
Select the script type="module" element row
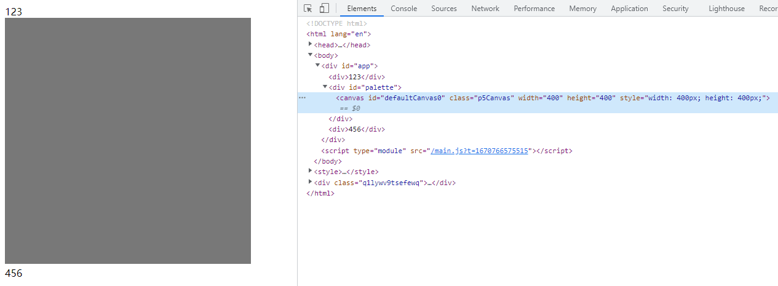pyautogui.click(x=447, y=151)
